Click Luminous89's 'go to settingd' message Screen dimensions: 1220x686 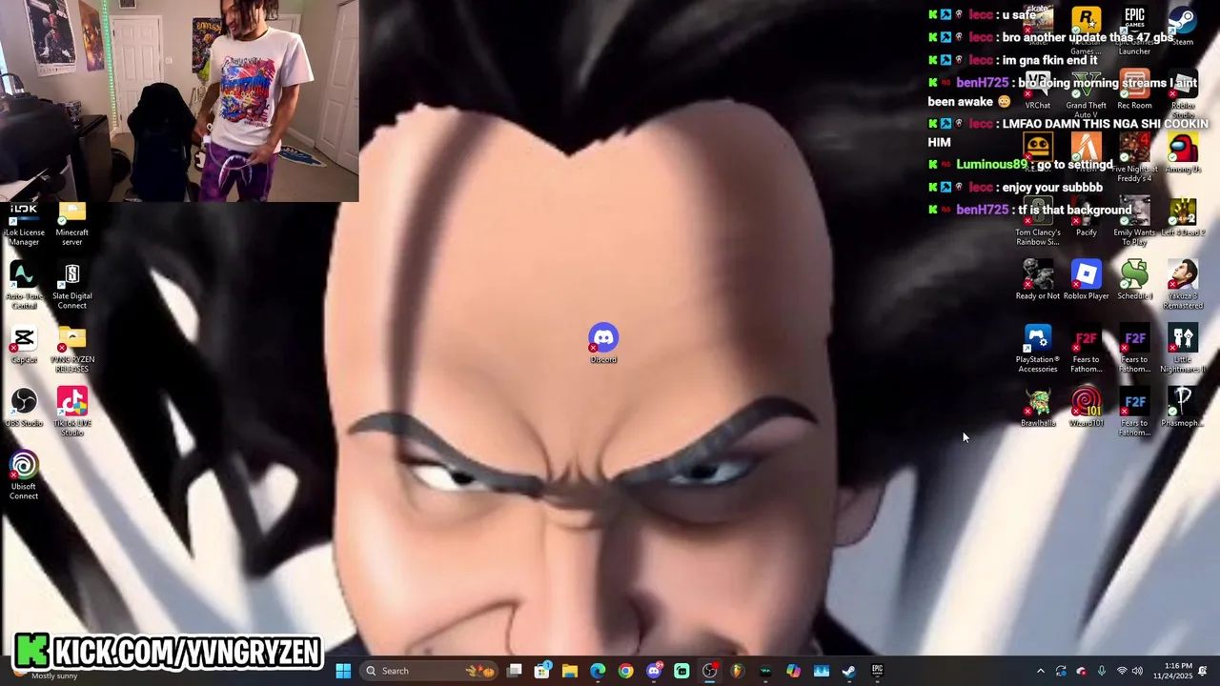tap(1073, 164)
